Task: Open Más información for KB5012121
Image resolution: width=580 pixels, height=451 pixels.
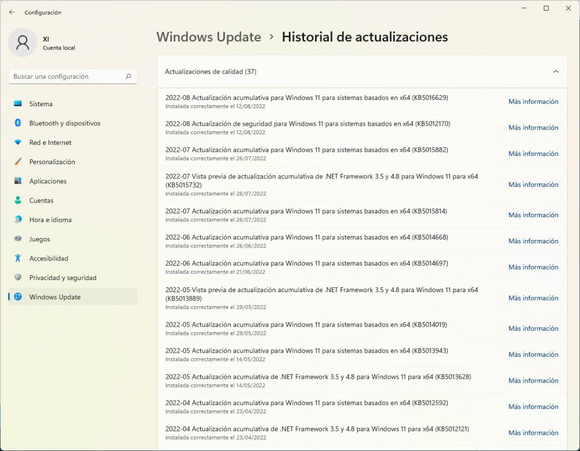Action: (x=533, y=433)
